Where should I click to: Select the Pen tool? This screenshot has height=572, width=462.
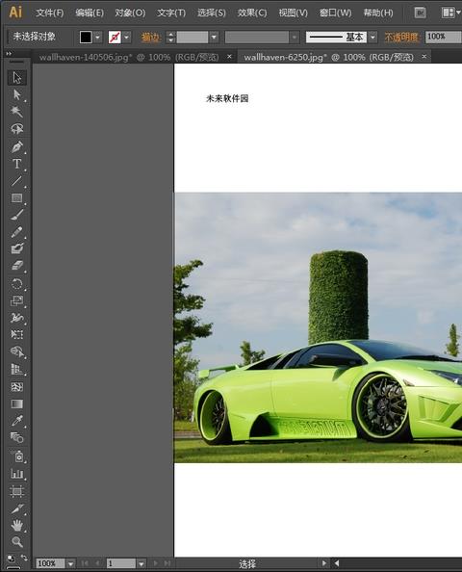click(16, 146)
